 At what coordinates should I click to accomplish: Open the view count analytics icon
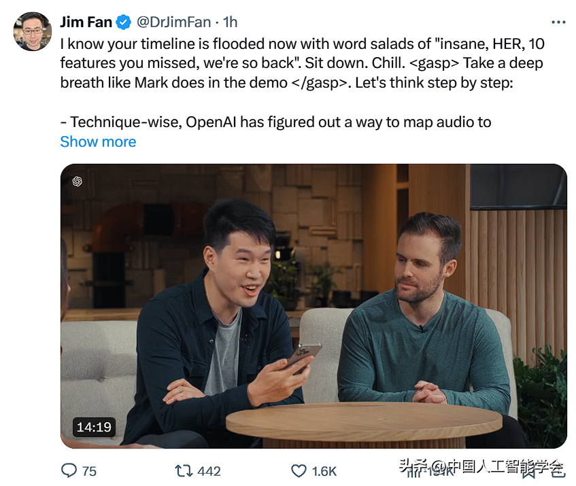tap(413, 471)
